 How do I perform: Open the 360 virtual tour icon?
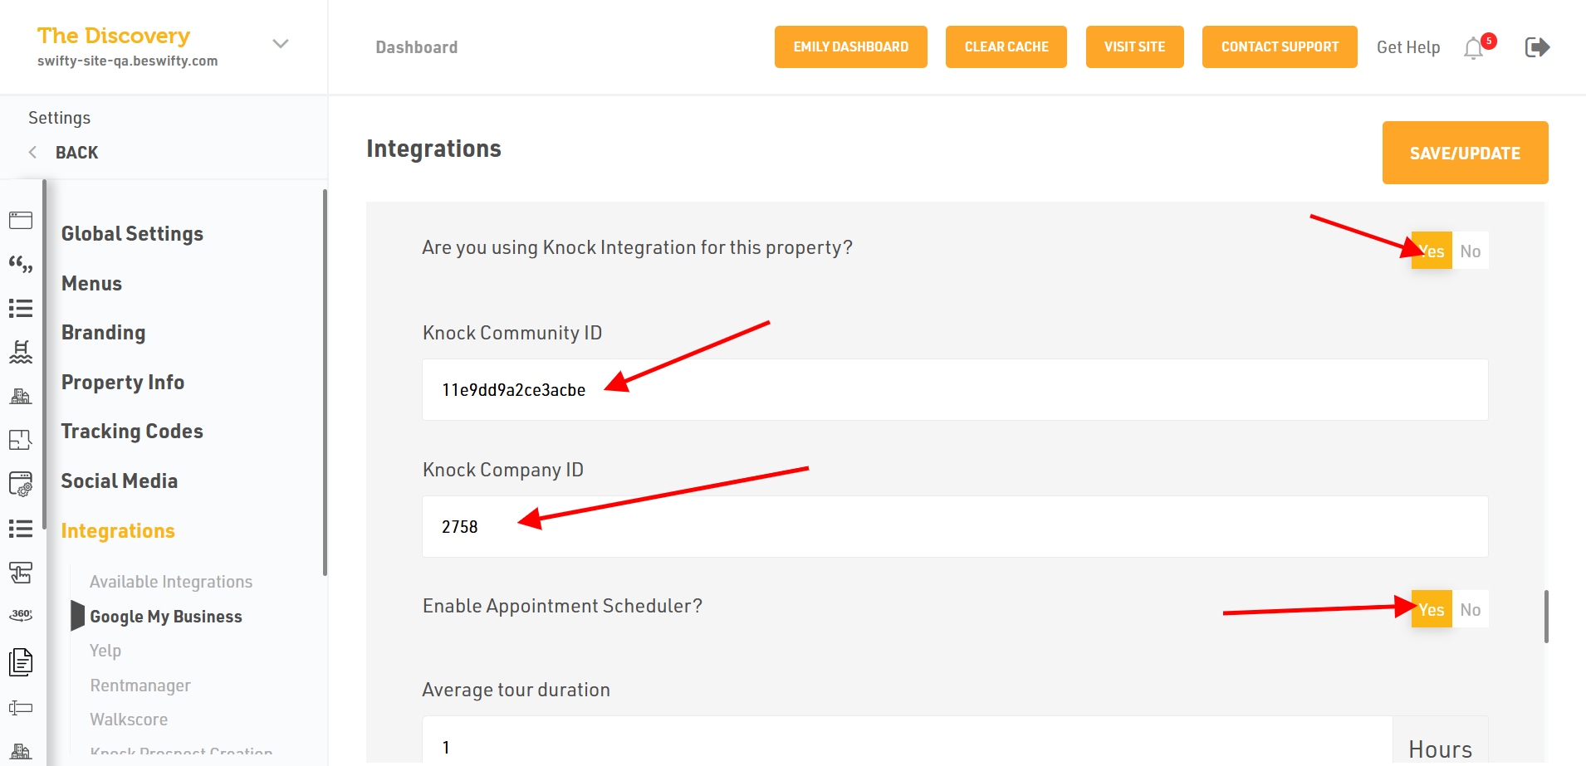click(21, 615)
